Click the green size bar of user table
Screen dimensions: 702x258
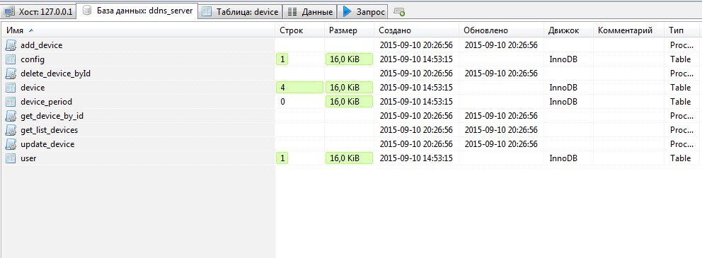[349, 158]
